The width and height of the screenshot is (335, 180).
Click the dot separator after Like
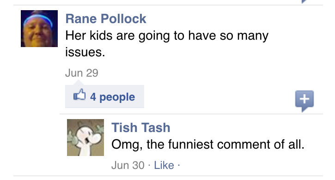click(179, 165)
